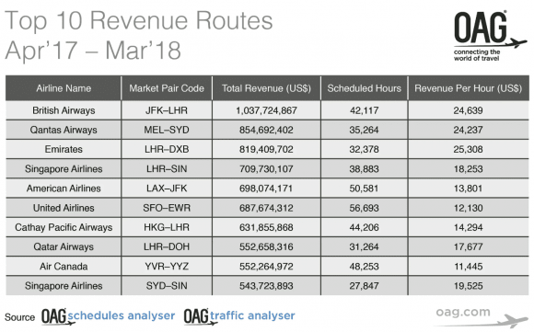Click revenue per hour 12,130
Screen dimensions: 534x332
point(469,208)
